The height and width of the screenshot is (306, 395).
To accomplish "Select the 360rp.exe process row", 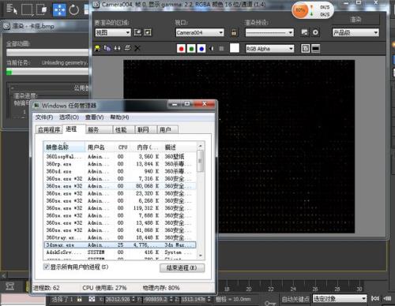I will (x=120, y=164).
